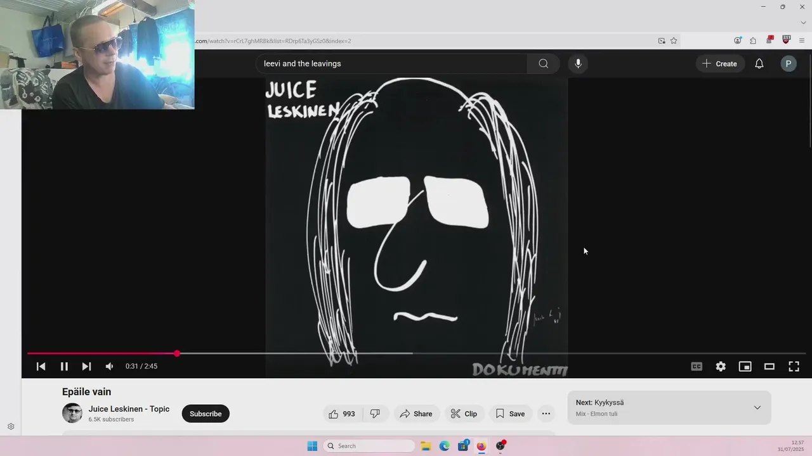Click the Windows taskbar Search box
812x456 pixels.
point(369,446)
